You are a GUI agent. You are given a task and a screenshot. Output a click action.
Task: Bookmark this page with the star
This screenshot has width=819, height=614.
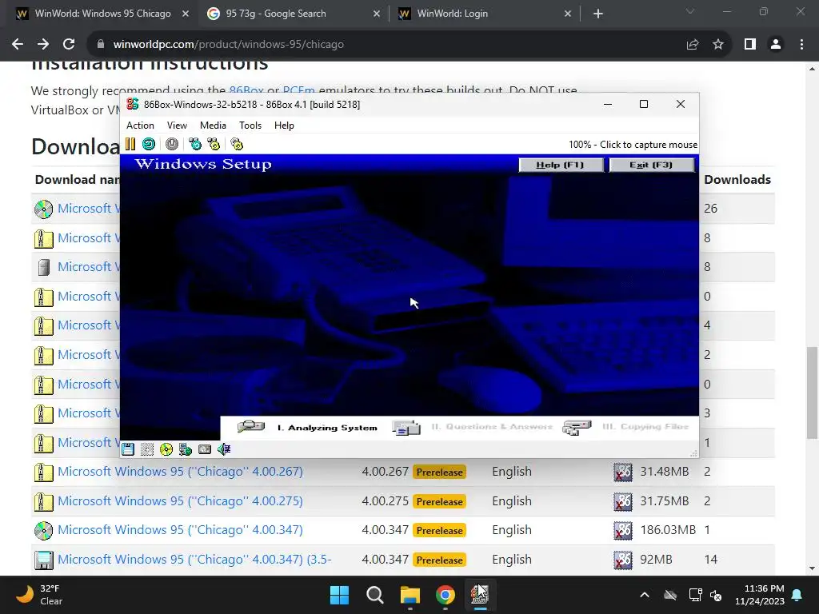pos(718,45)
